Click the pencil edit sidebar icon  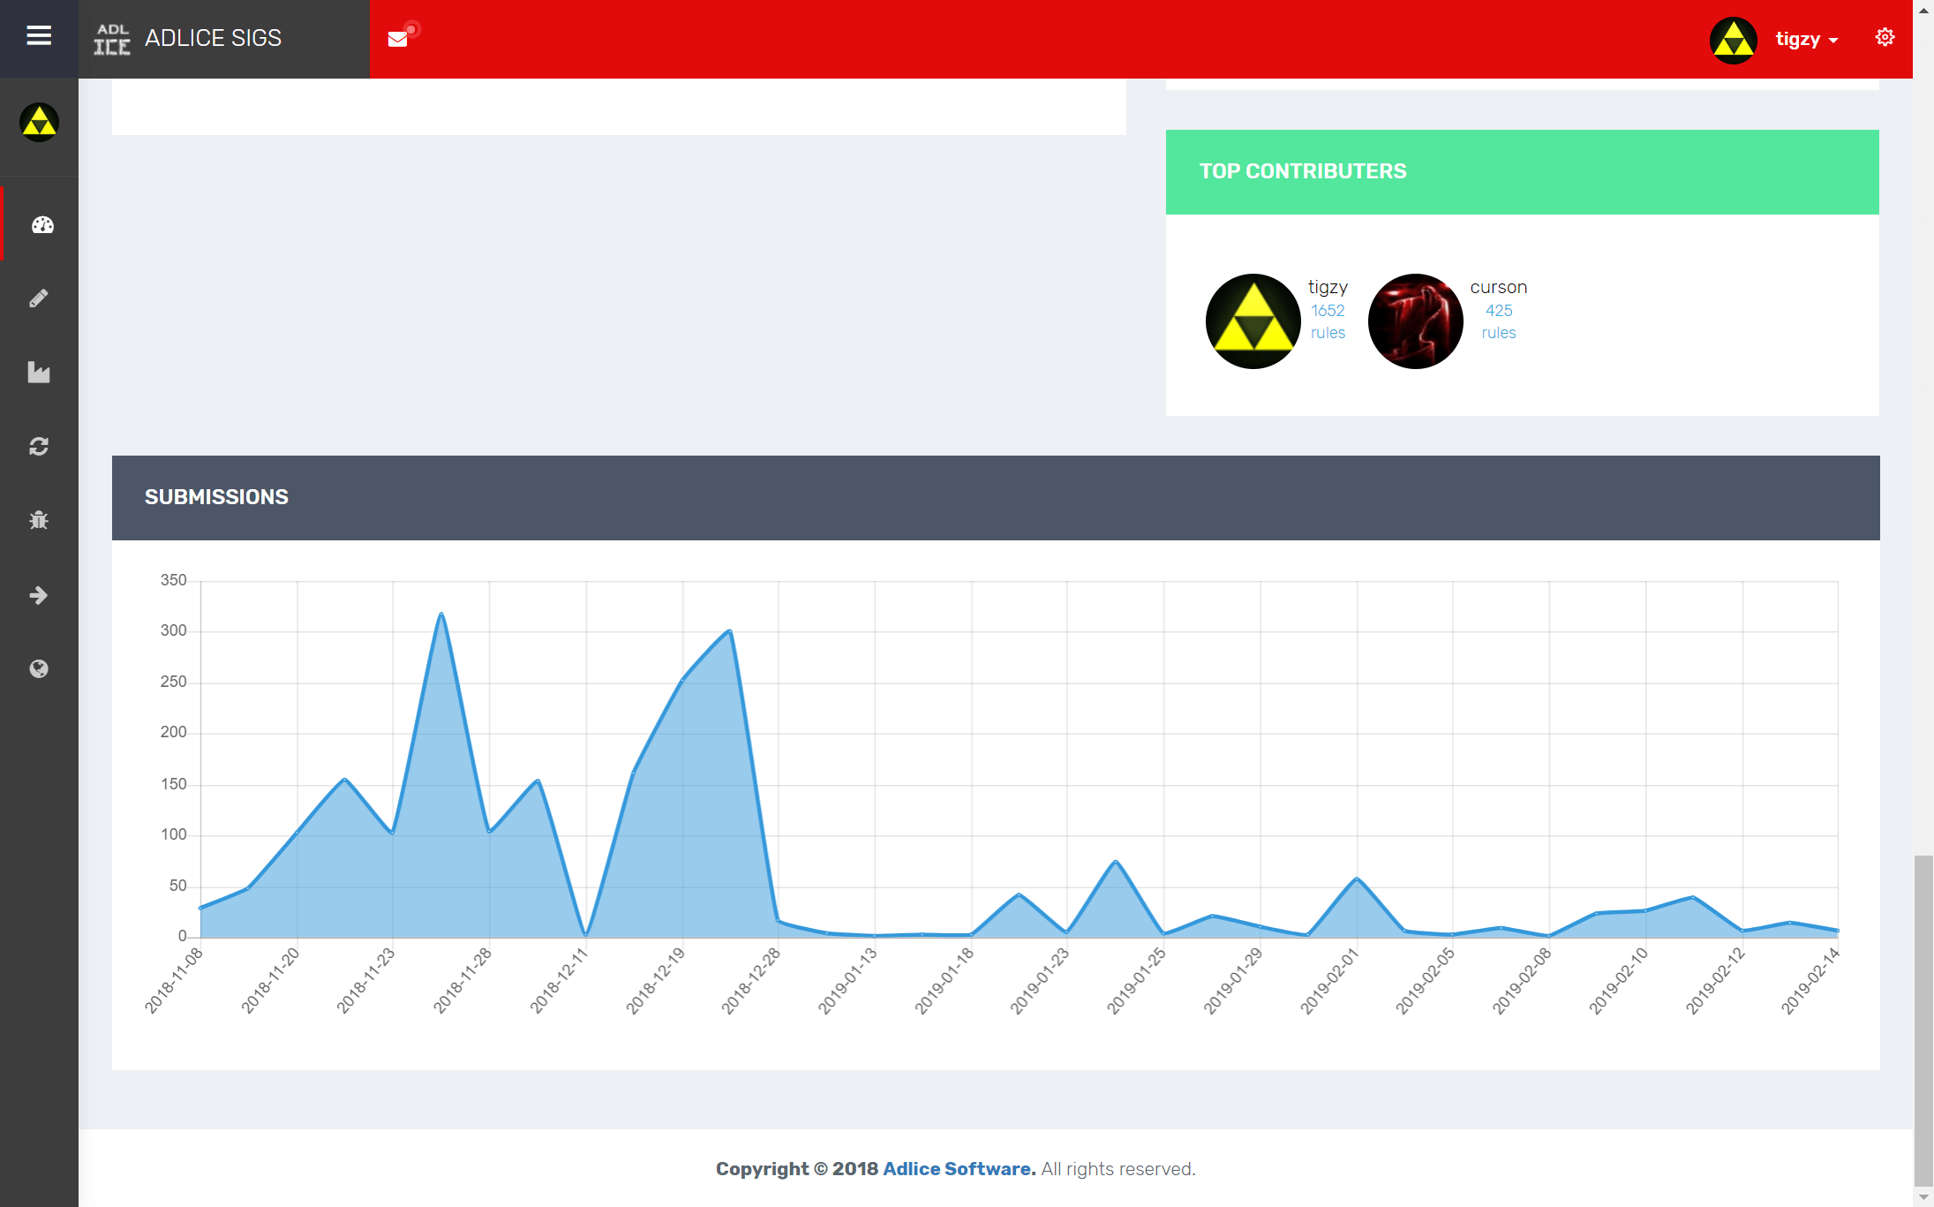(39, 298)
